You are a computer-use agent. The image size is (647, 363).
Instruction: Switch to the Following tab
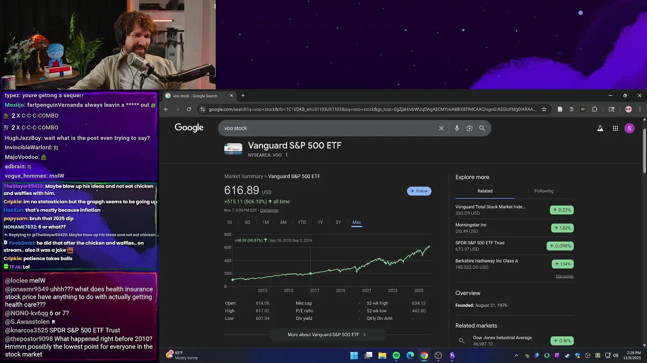coord(544,191)
